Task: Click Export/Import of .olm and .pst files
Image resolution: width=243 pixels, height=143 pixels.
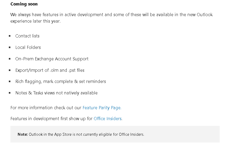Action: tap(50, 70)
